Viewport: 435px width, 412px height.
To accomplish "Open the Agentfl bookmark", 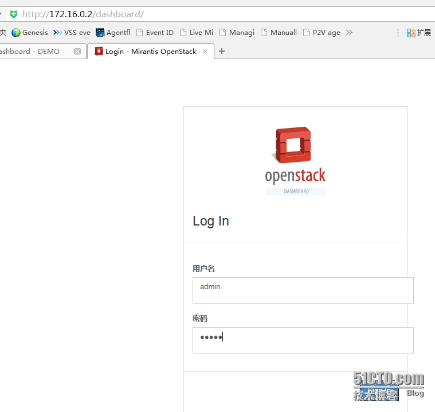I will click(x=113, y=33).
